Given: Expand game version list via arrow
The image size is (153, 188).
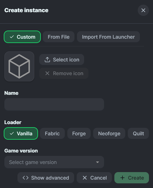Looking at the screenshot, I should (98, 162).
